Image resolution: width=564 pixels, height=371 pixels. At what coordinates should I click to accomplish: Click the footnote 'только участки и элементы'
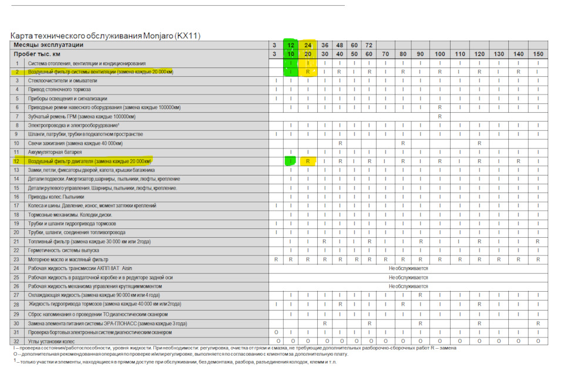click(x=176, y=362)
